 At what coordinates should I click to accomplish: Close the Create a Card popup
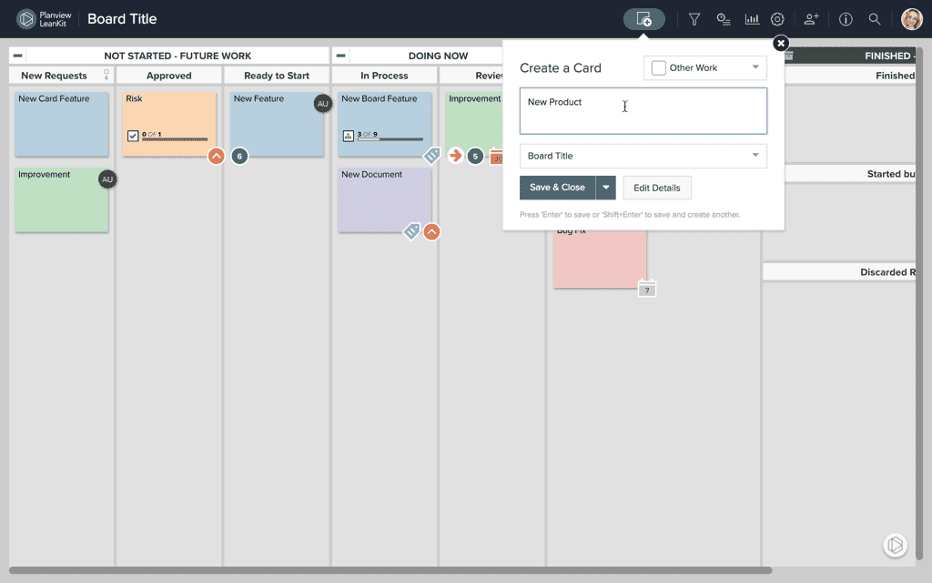(781, 44)
